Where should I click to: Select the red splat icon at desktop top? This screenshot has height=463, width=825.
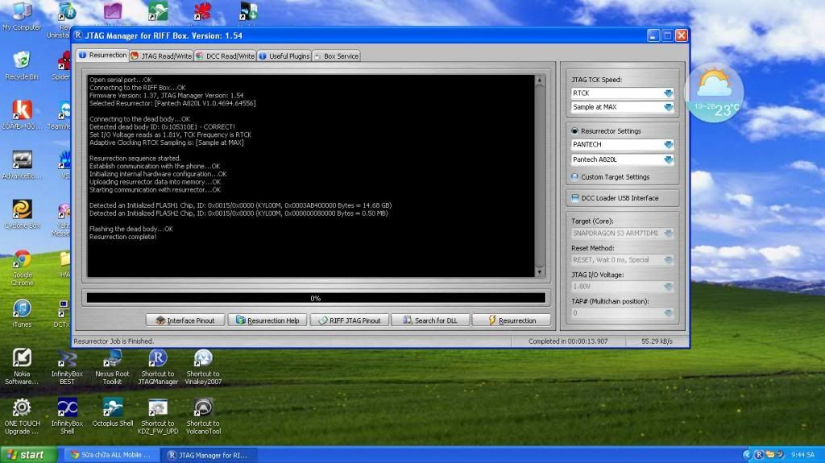click(x=202, y=11)
